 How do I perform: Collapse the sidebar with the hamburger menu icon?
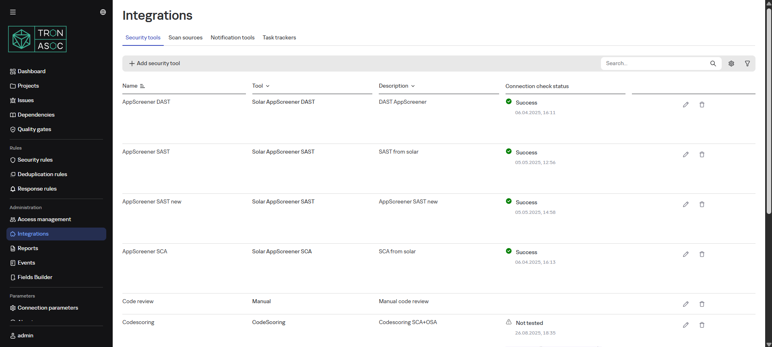coord(13,12)
